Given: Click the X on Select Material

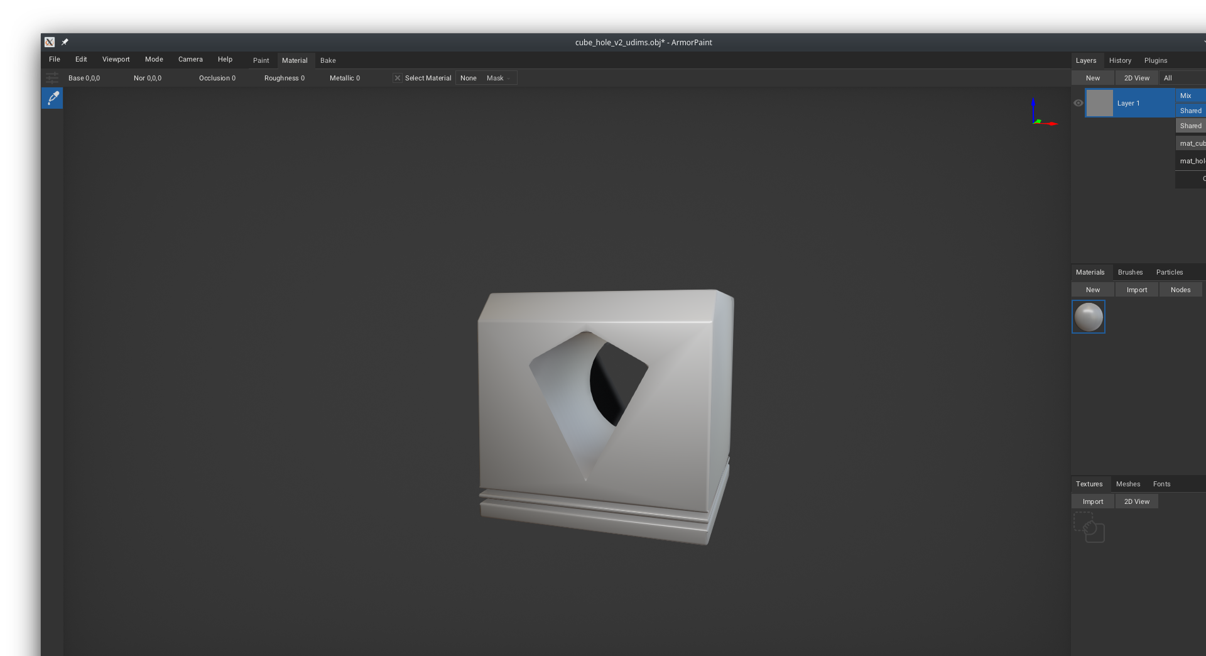Looking at the screenshot, I should (397, 78).
